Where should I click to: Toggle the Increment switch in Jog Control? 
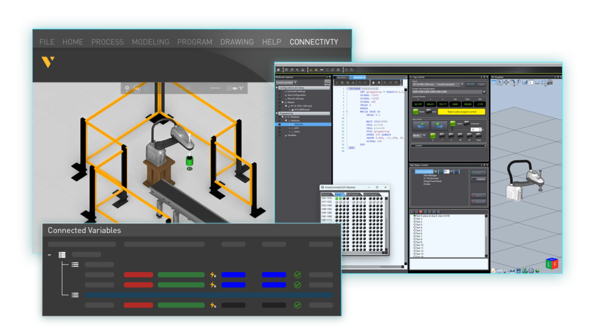click(x=466, y=123)
